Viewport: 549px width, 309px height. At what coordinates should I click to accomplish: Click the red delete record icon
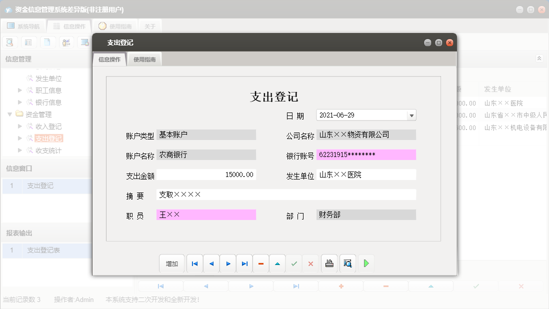tap(260, 263)
